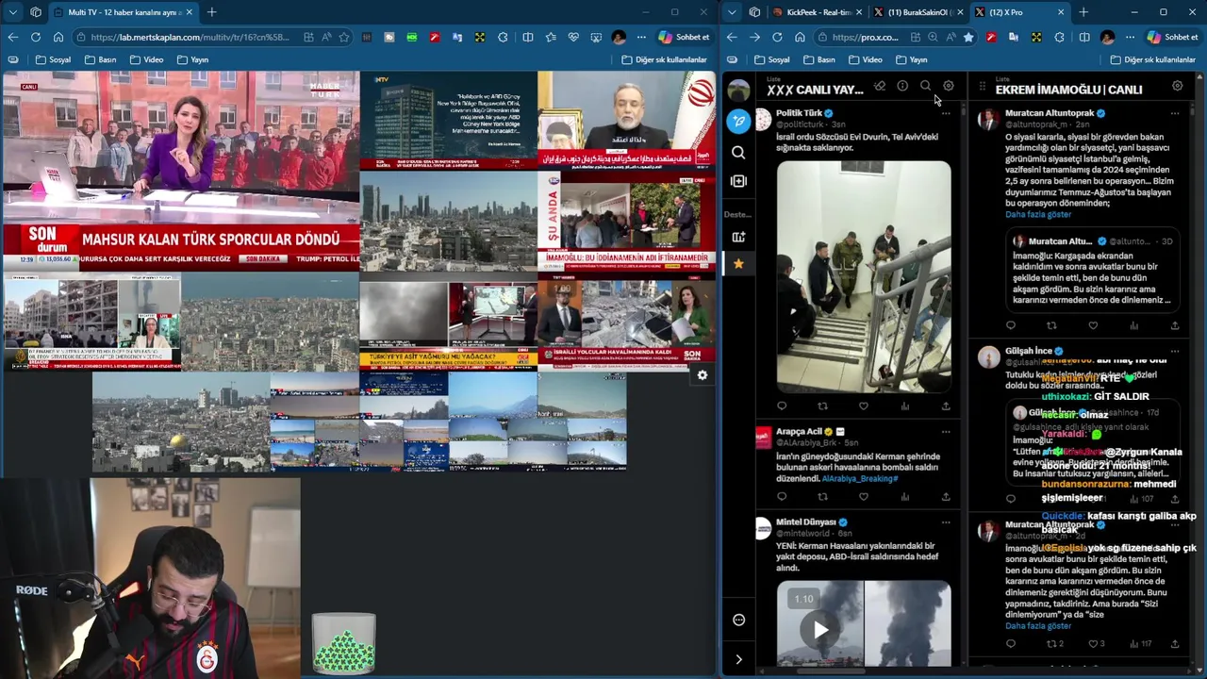Expand lower Muratcan post with Daha fazla göster
This screenshot has height=679, width=1207.
coord(1038,625)
